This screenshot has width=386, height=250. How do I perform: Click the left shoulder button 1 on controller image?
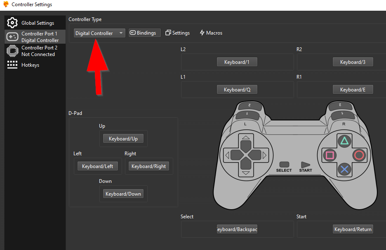(247, 114)
